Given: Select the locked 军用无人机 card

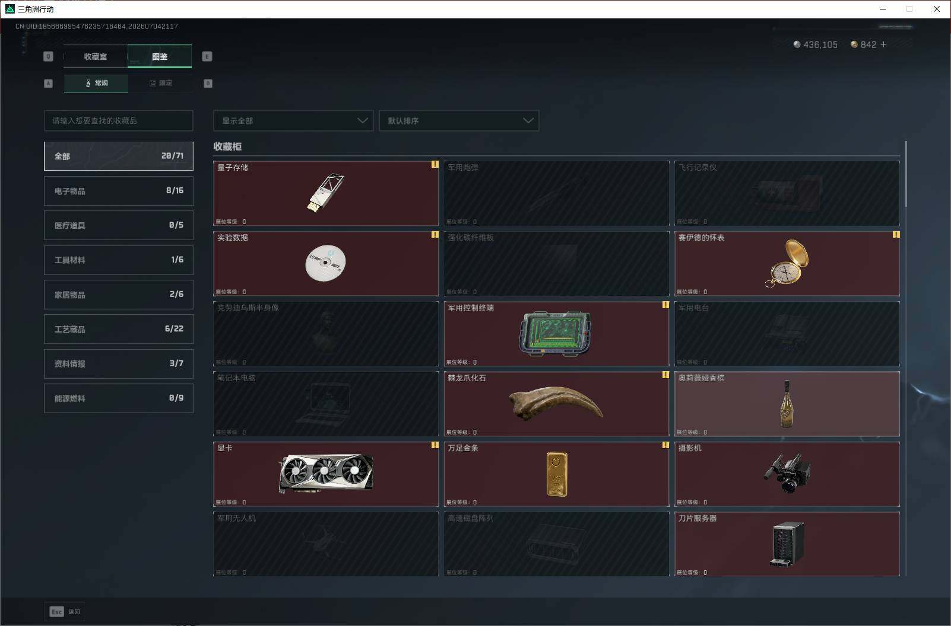Looking at the screenshot, I should click(x=326, y=544).
